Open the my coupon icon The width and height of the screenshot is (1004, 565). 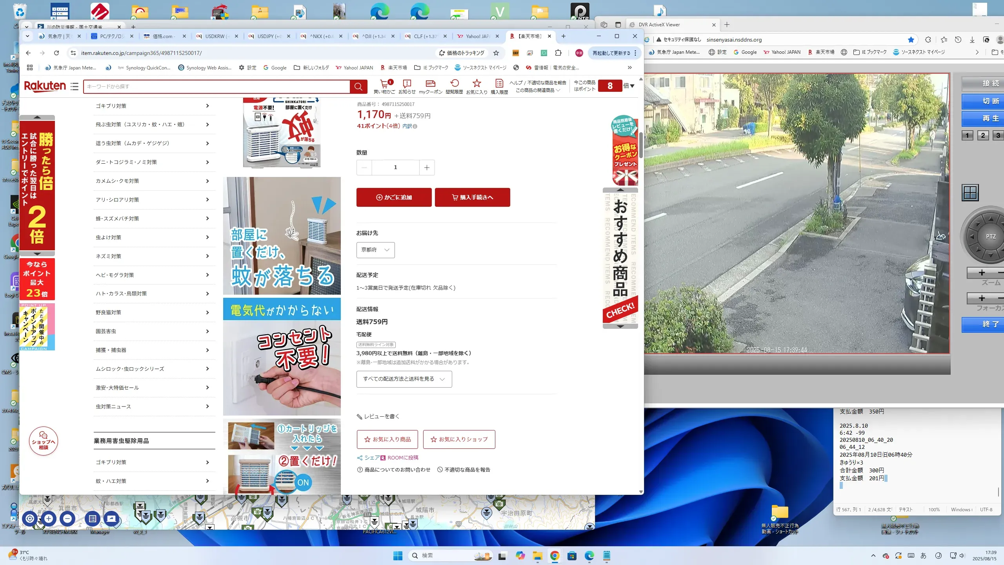pyautogui.click(x=430, y=84)
